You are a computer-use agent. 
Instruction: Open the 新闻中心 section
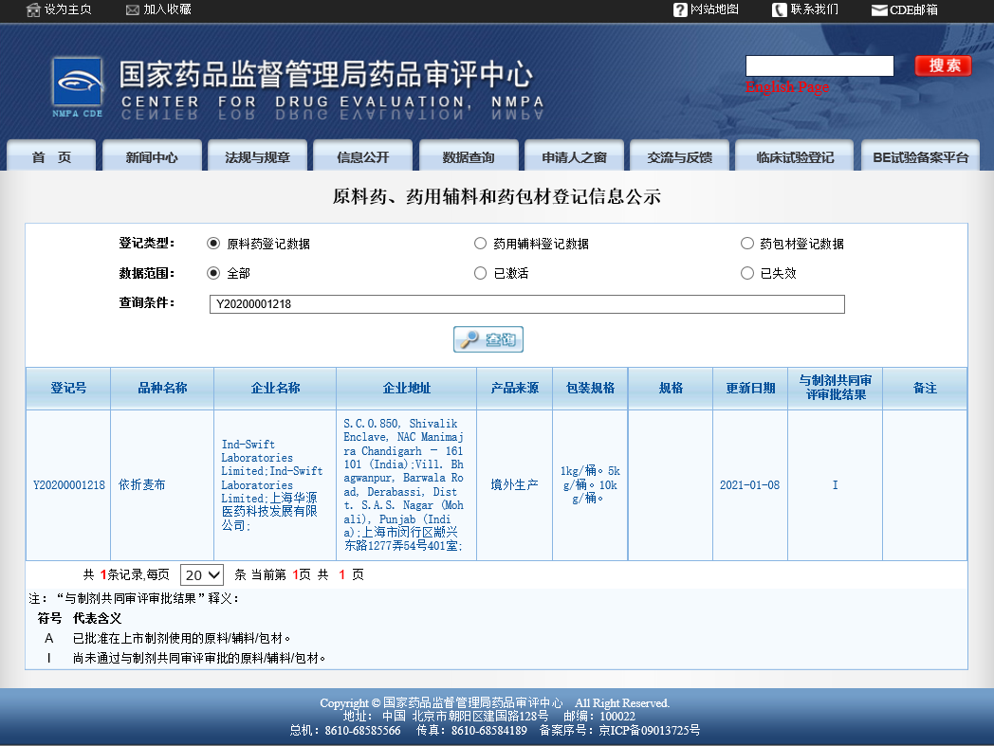[154, 155]
